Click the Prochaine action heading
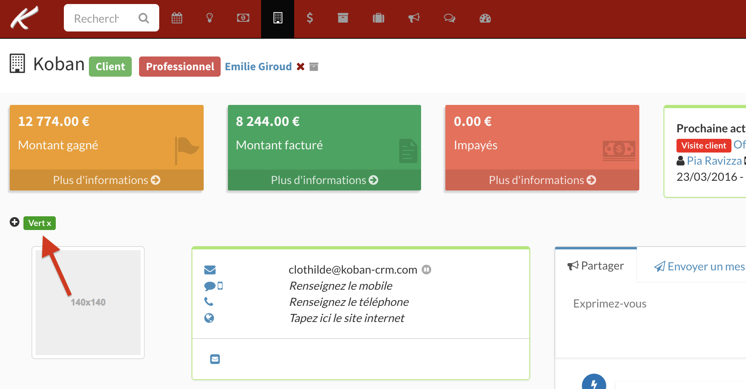The height and width of the screenshot is (389, 746). [x=711, y=128]
